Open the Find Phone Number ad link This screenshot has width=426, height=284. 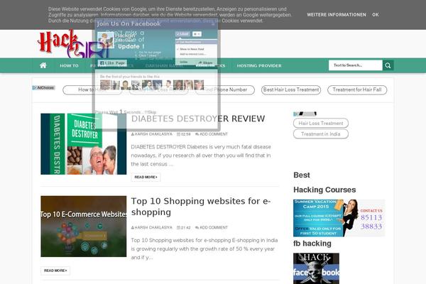pos(225,90)
